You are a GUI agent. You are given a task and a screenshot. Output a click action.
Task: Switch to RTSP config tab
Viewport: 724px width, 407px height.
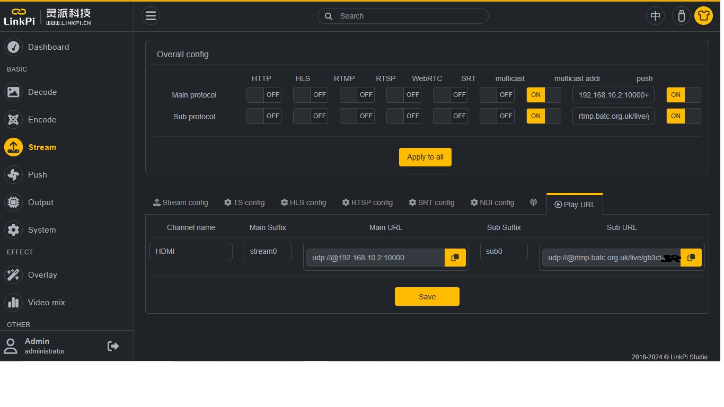point(367,202)
